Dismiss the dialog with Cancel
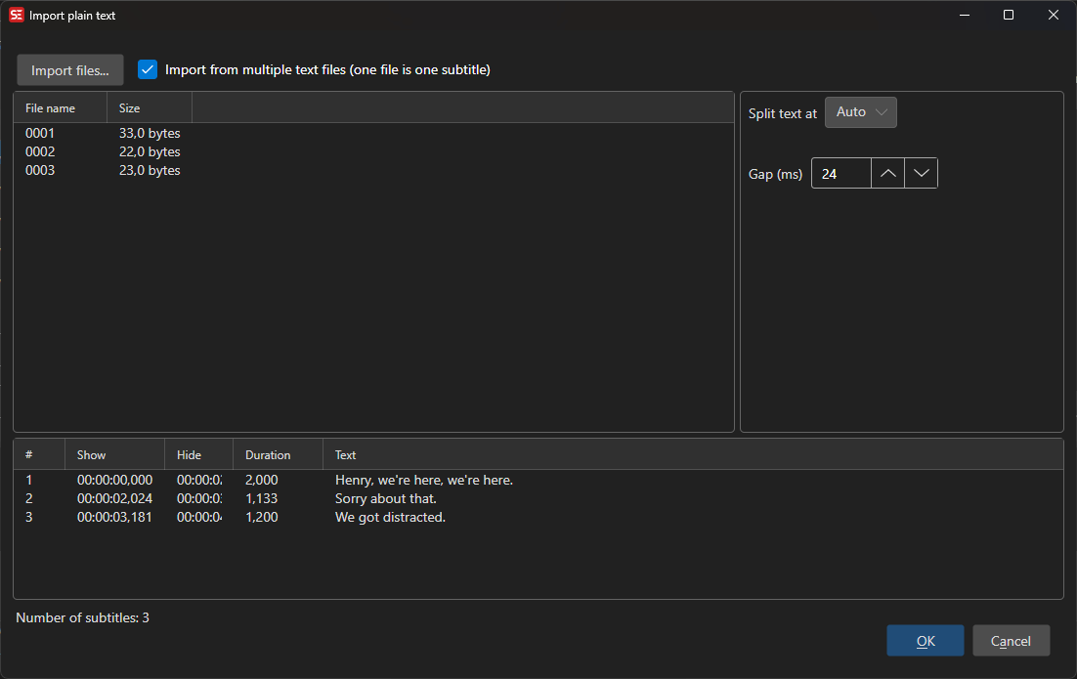This screenshot has height=679, width=1077. (1011, 640)
